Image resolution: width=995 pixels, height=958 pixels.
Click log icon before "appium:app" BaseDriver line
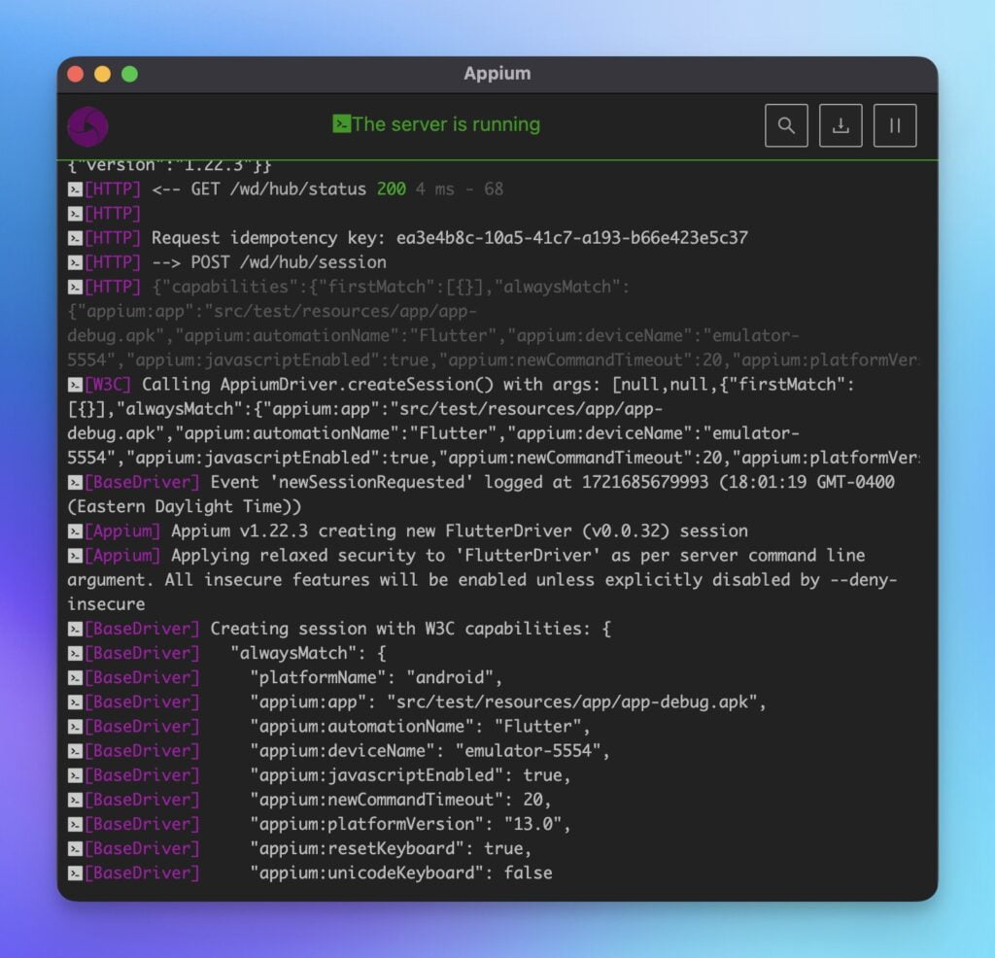[x=75, y=702]
